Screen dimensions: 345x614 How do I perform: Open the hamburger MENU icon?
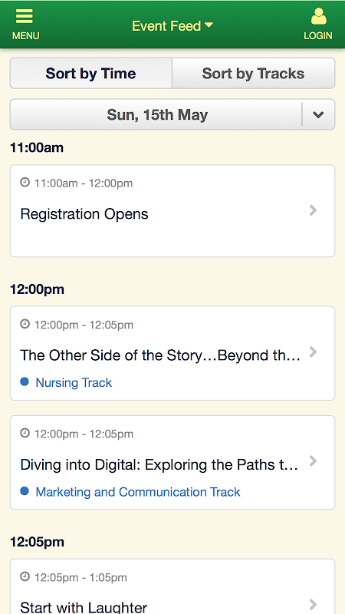[25, 16]
